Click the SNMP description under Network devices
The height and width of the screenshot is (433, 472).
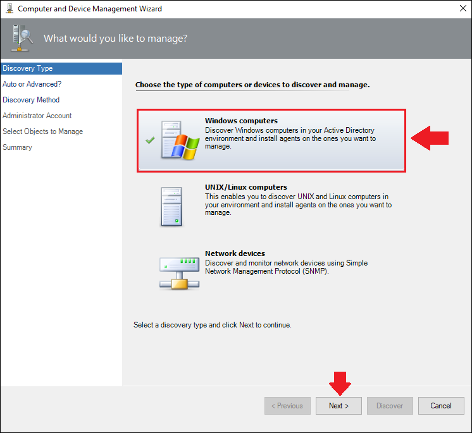[286, 267]
